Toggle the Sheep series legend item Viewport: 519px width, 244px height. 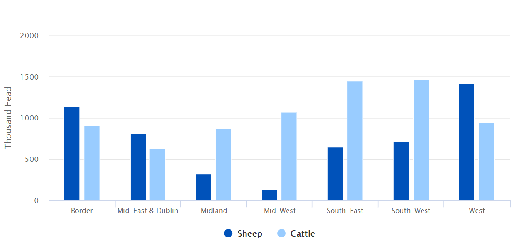[x=250, y=233]
